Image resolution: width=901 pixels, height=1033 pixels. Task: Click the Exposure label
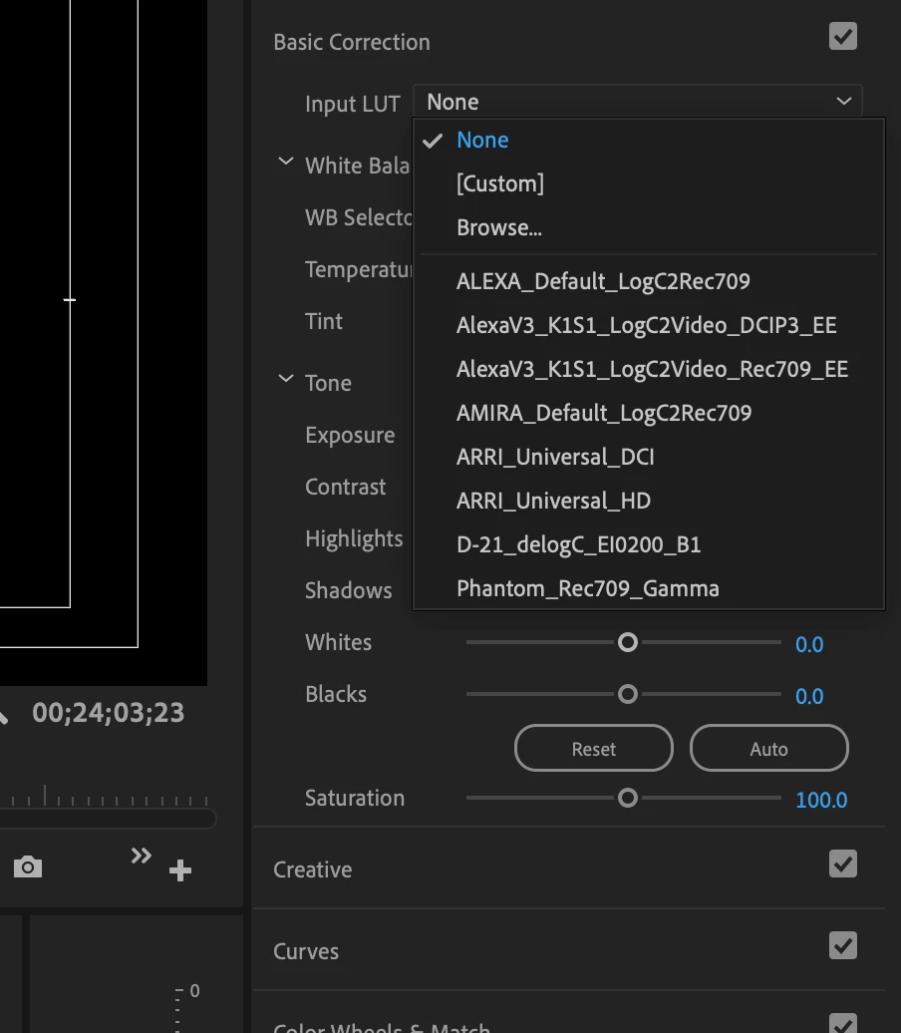click(350, 435)
